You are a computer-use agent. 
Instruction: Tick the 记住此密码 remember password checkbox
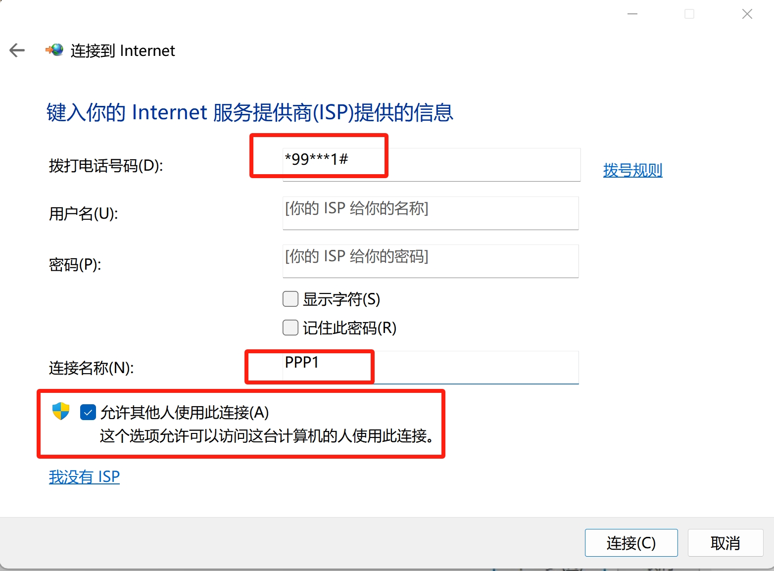[290, 328]
